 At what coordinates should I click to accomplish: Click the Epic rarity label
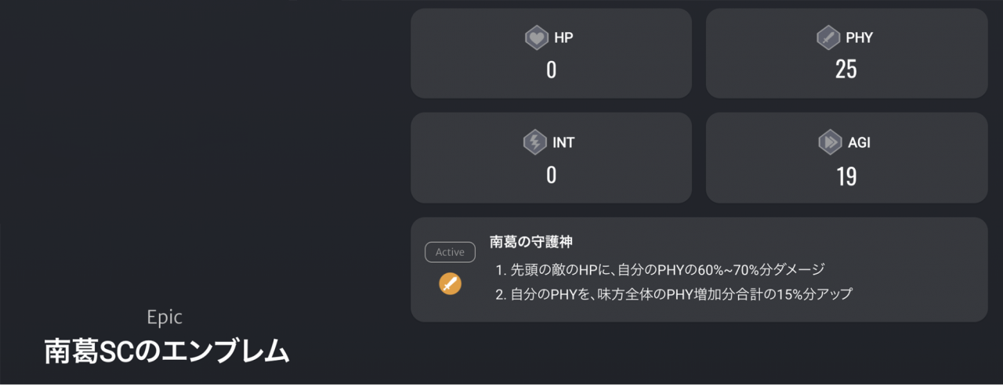pyautogui.click(x=165, y=317)
